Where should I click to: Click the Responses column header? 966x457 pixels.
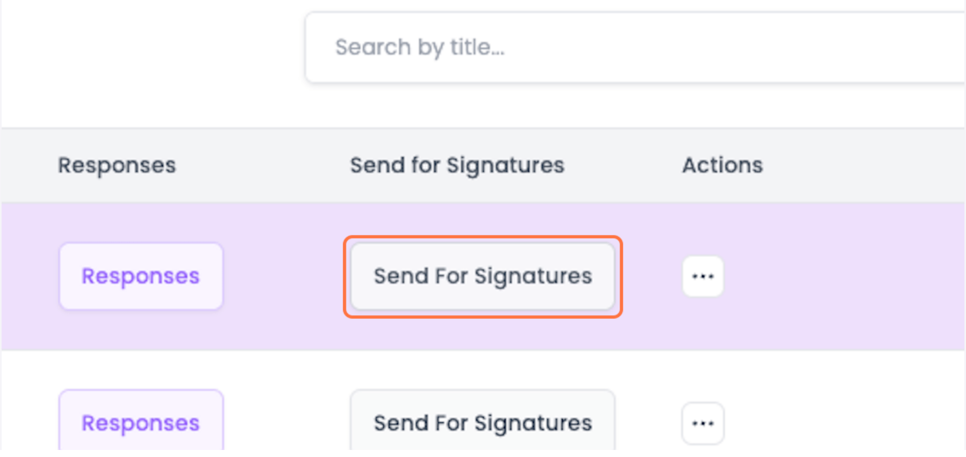(x=117, y=165)
